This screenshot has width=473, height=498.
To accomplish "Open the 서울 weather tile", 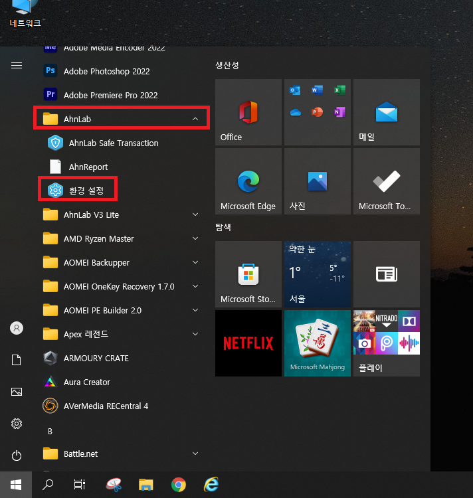I will click(318, 274).
